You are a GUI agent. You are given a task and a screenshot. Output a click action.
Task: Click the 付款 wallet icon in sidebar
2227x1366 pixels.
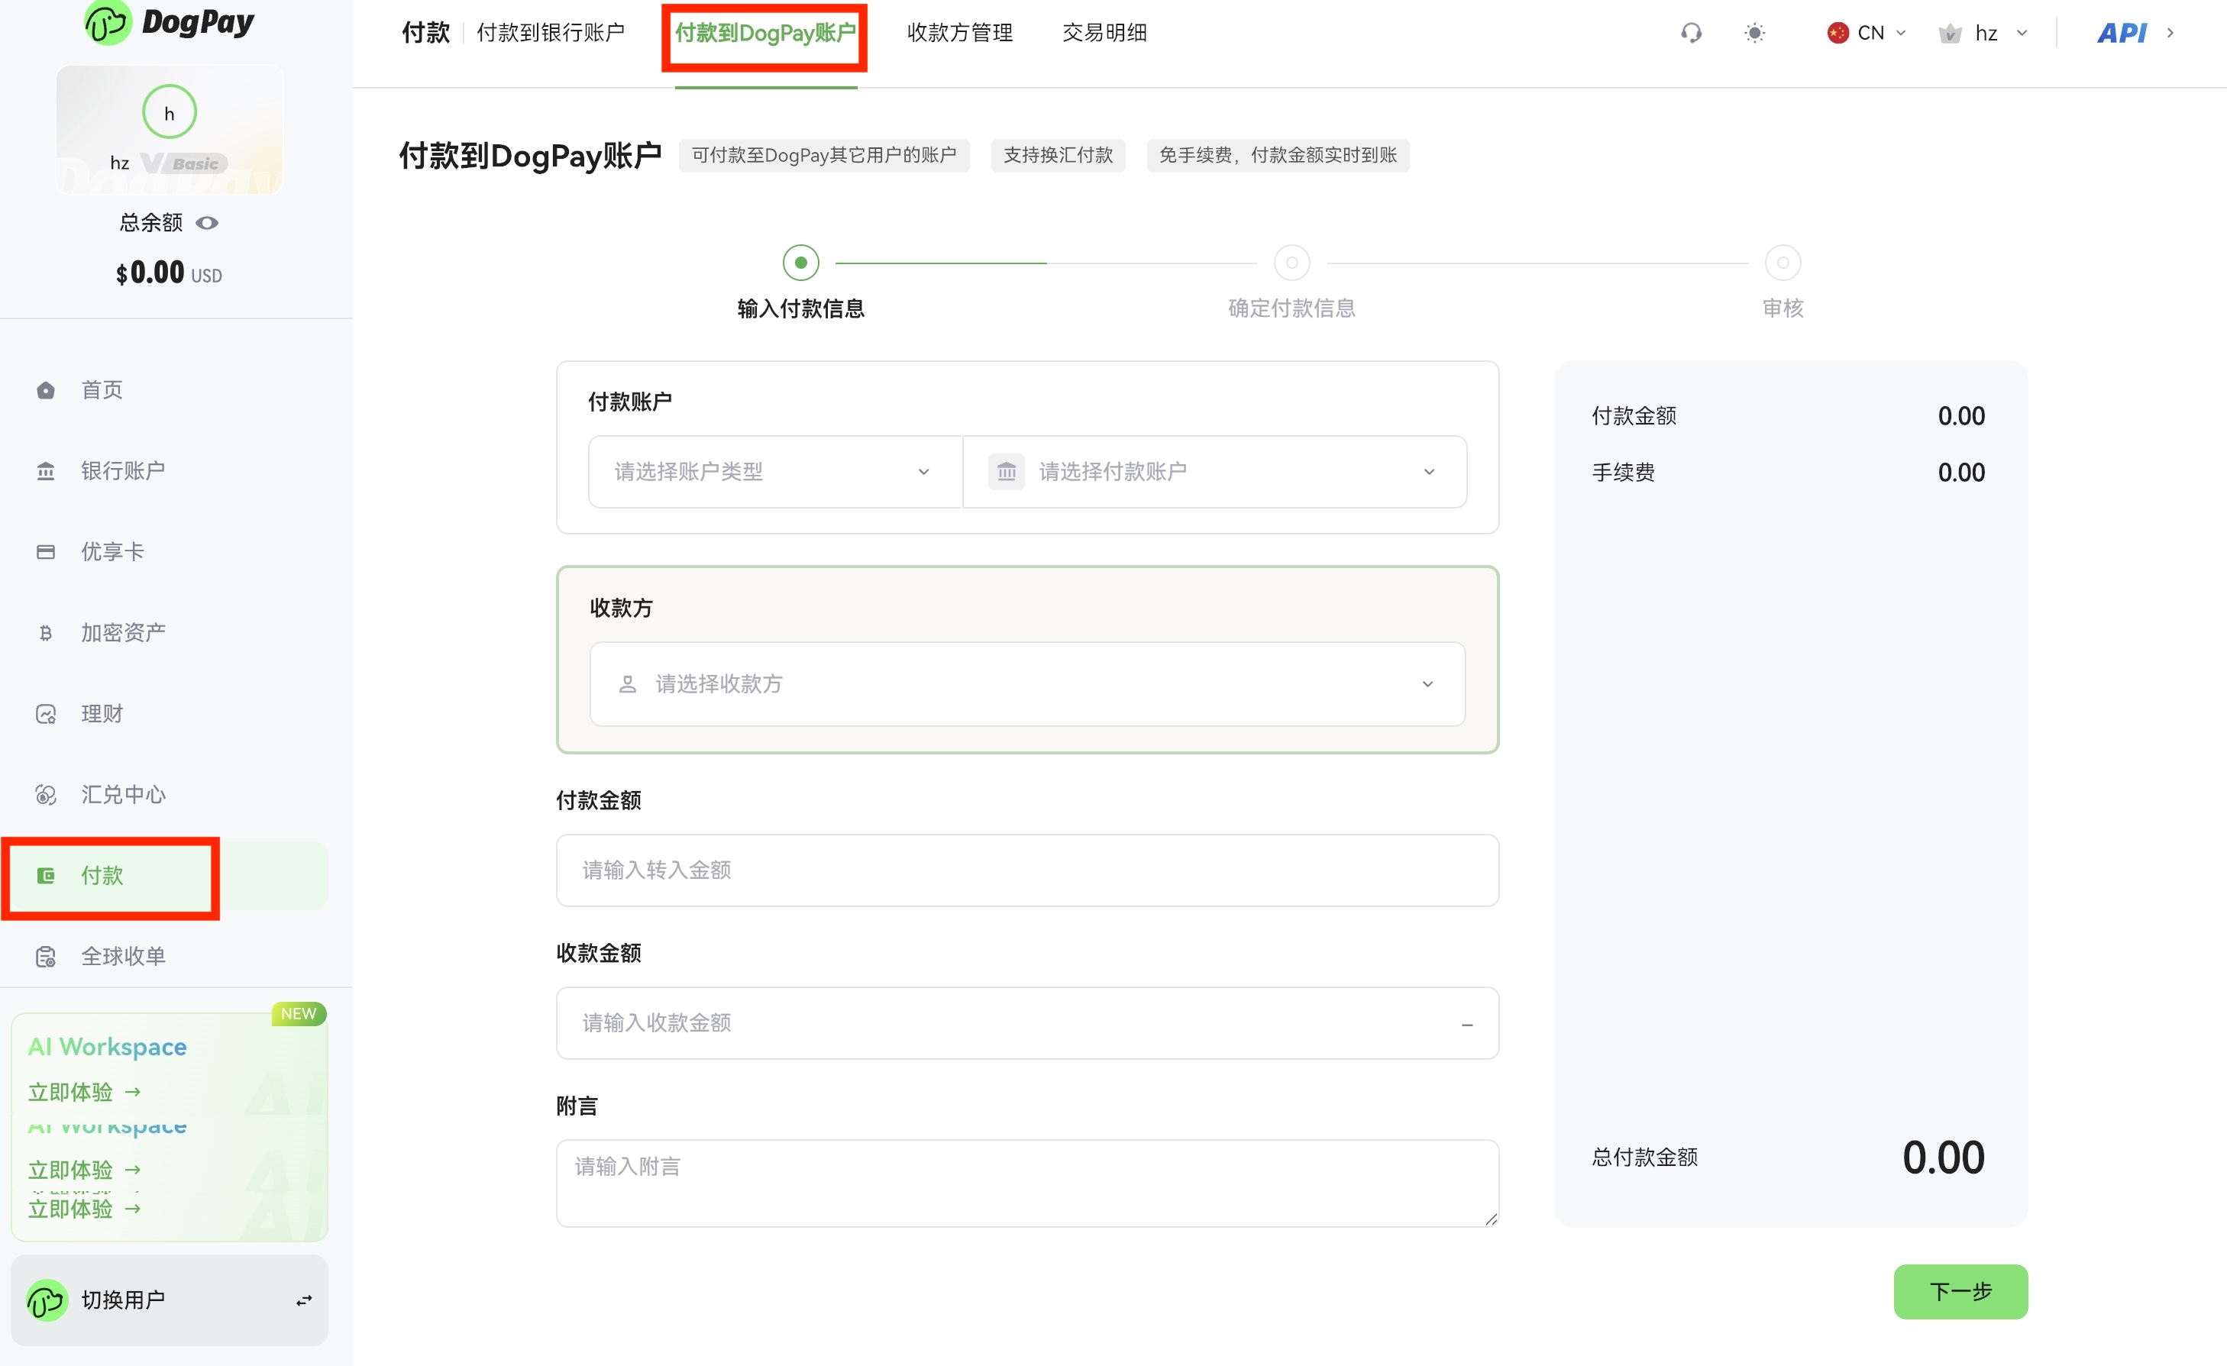coord(45,876)
